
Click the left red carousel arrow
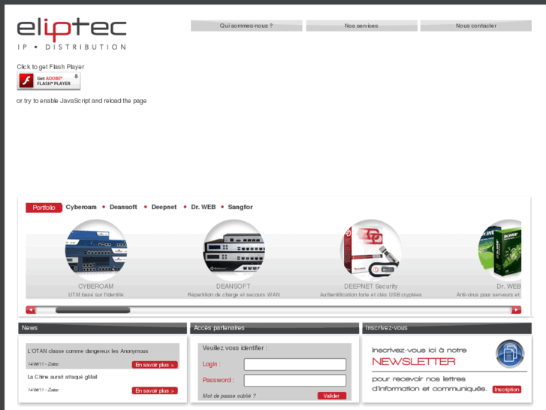tap(31, 310)
